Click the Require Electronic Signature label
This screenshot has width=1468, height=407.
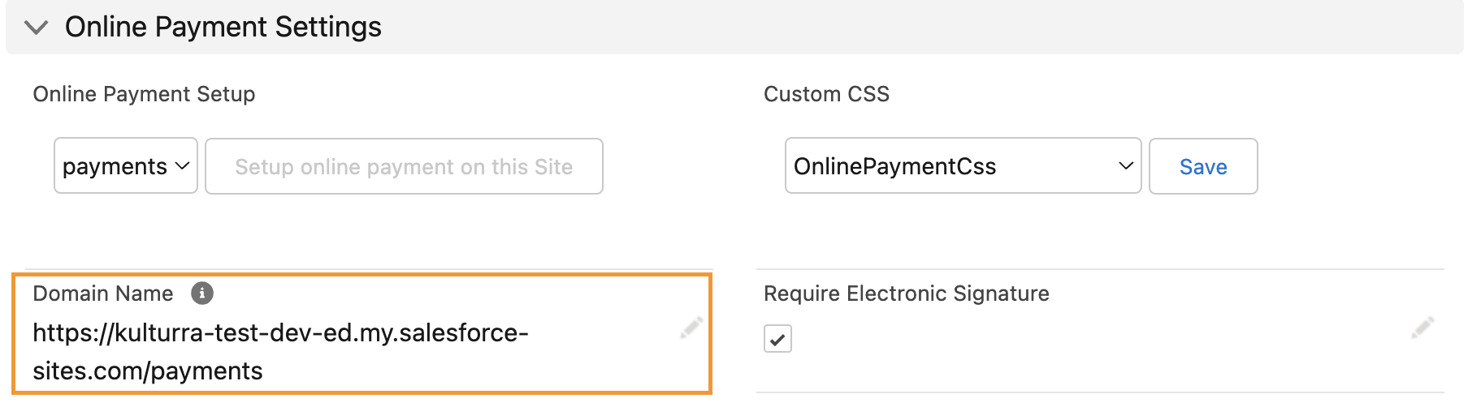906,293
